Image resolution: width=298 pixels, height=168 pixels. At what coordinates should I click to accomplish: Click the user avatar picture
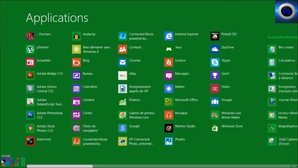point(286,12)
